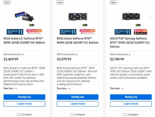This screenshot has width=155, height=117.
Task: Click info icon beside $3,079.99 estore price
Action: pyautogui.click(x=76, y=55)
